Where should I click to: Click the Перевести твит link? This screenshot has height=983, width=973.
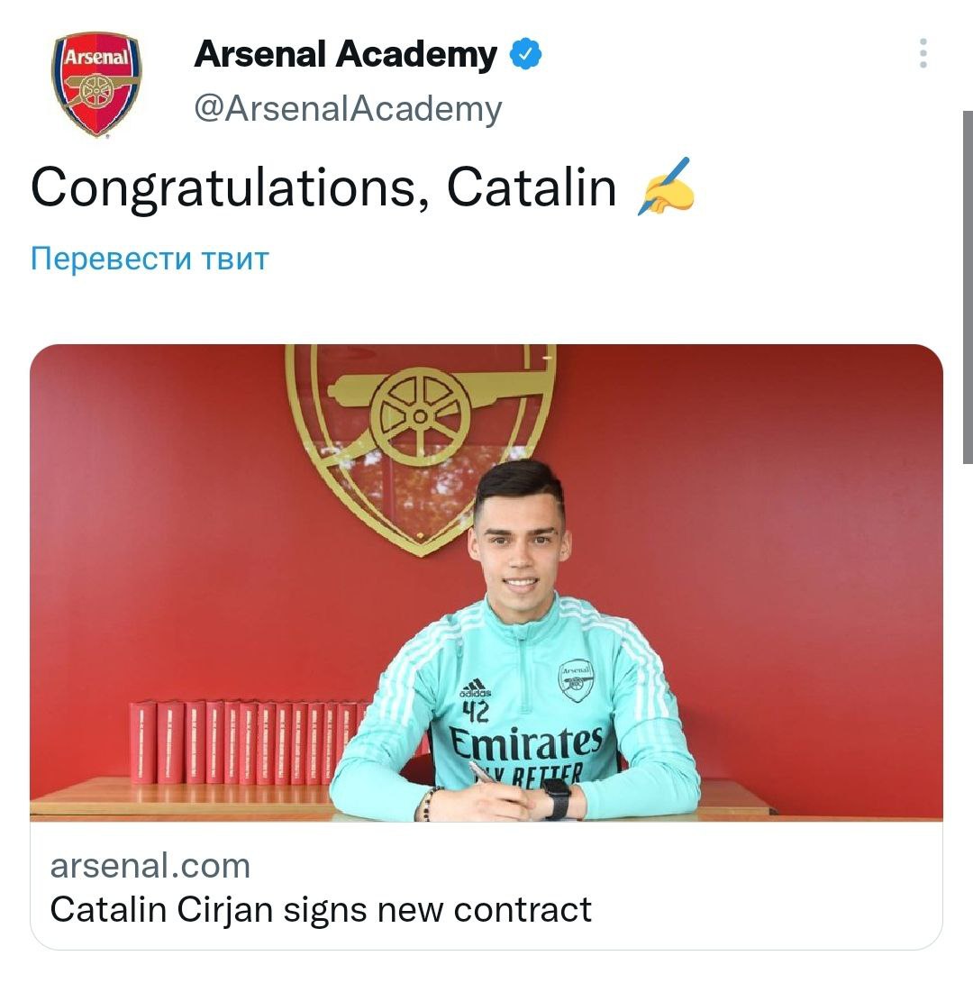pos(150,259)
